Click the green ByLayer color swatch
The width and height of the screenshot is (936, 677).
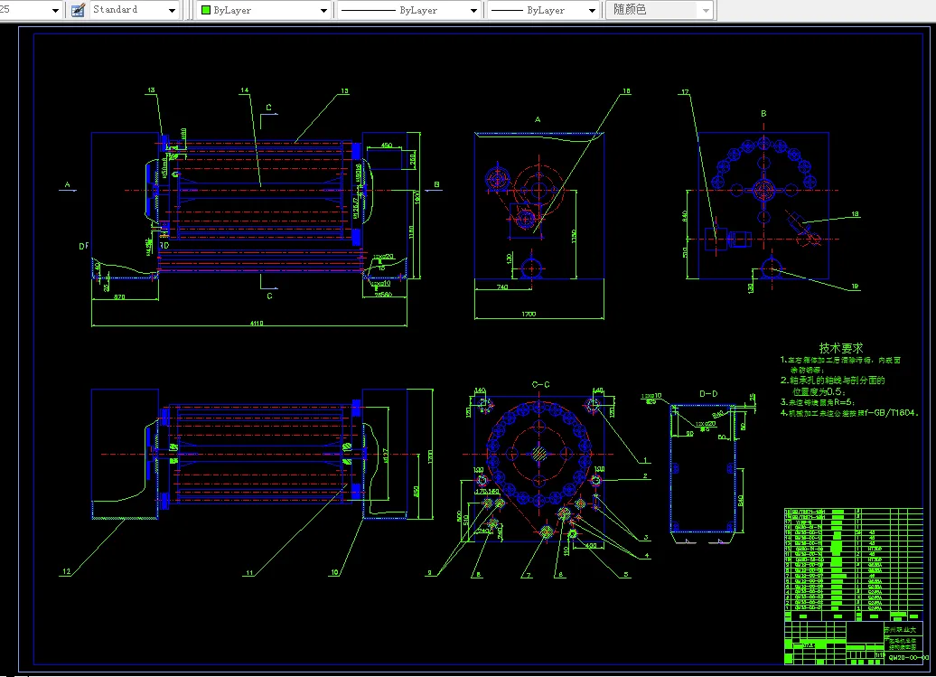coord(206,10)
